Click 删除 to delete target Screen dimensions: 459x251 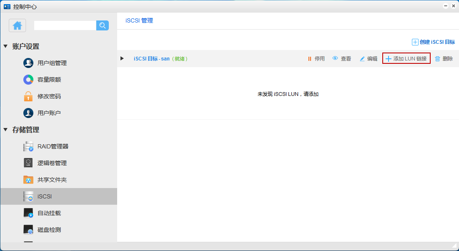coord(448,58)
